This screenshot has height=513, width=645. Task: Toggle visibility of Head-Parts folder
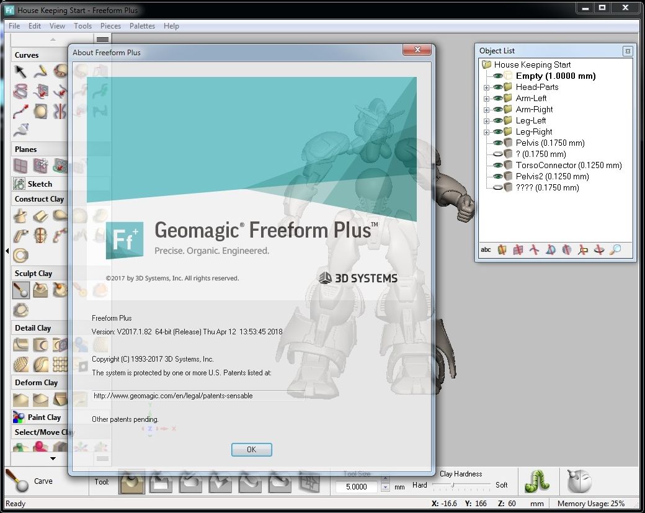(497, 87)
